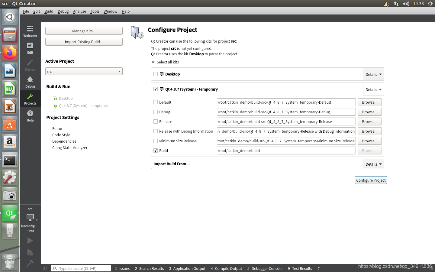Screen dimensions: 435x272
Task: Click the Build hammer icon
Action: tap(30, 263)
